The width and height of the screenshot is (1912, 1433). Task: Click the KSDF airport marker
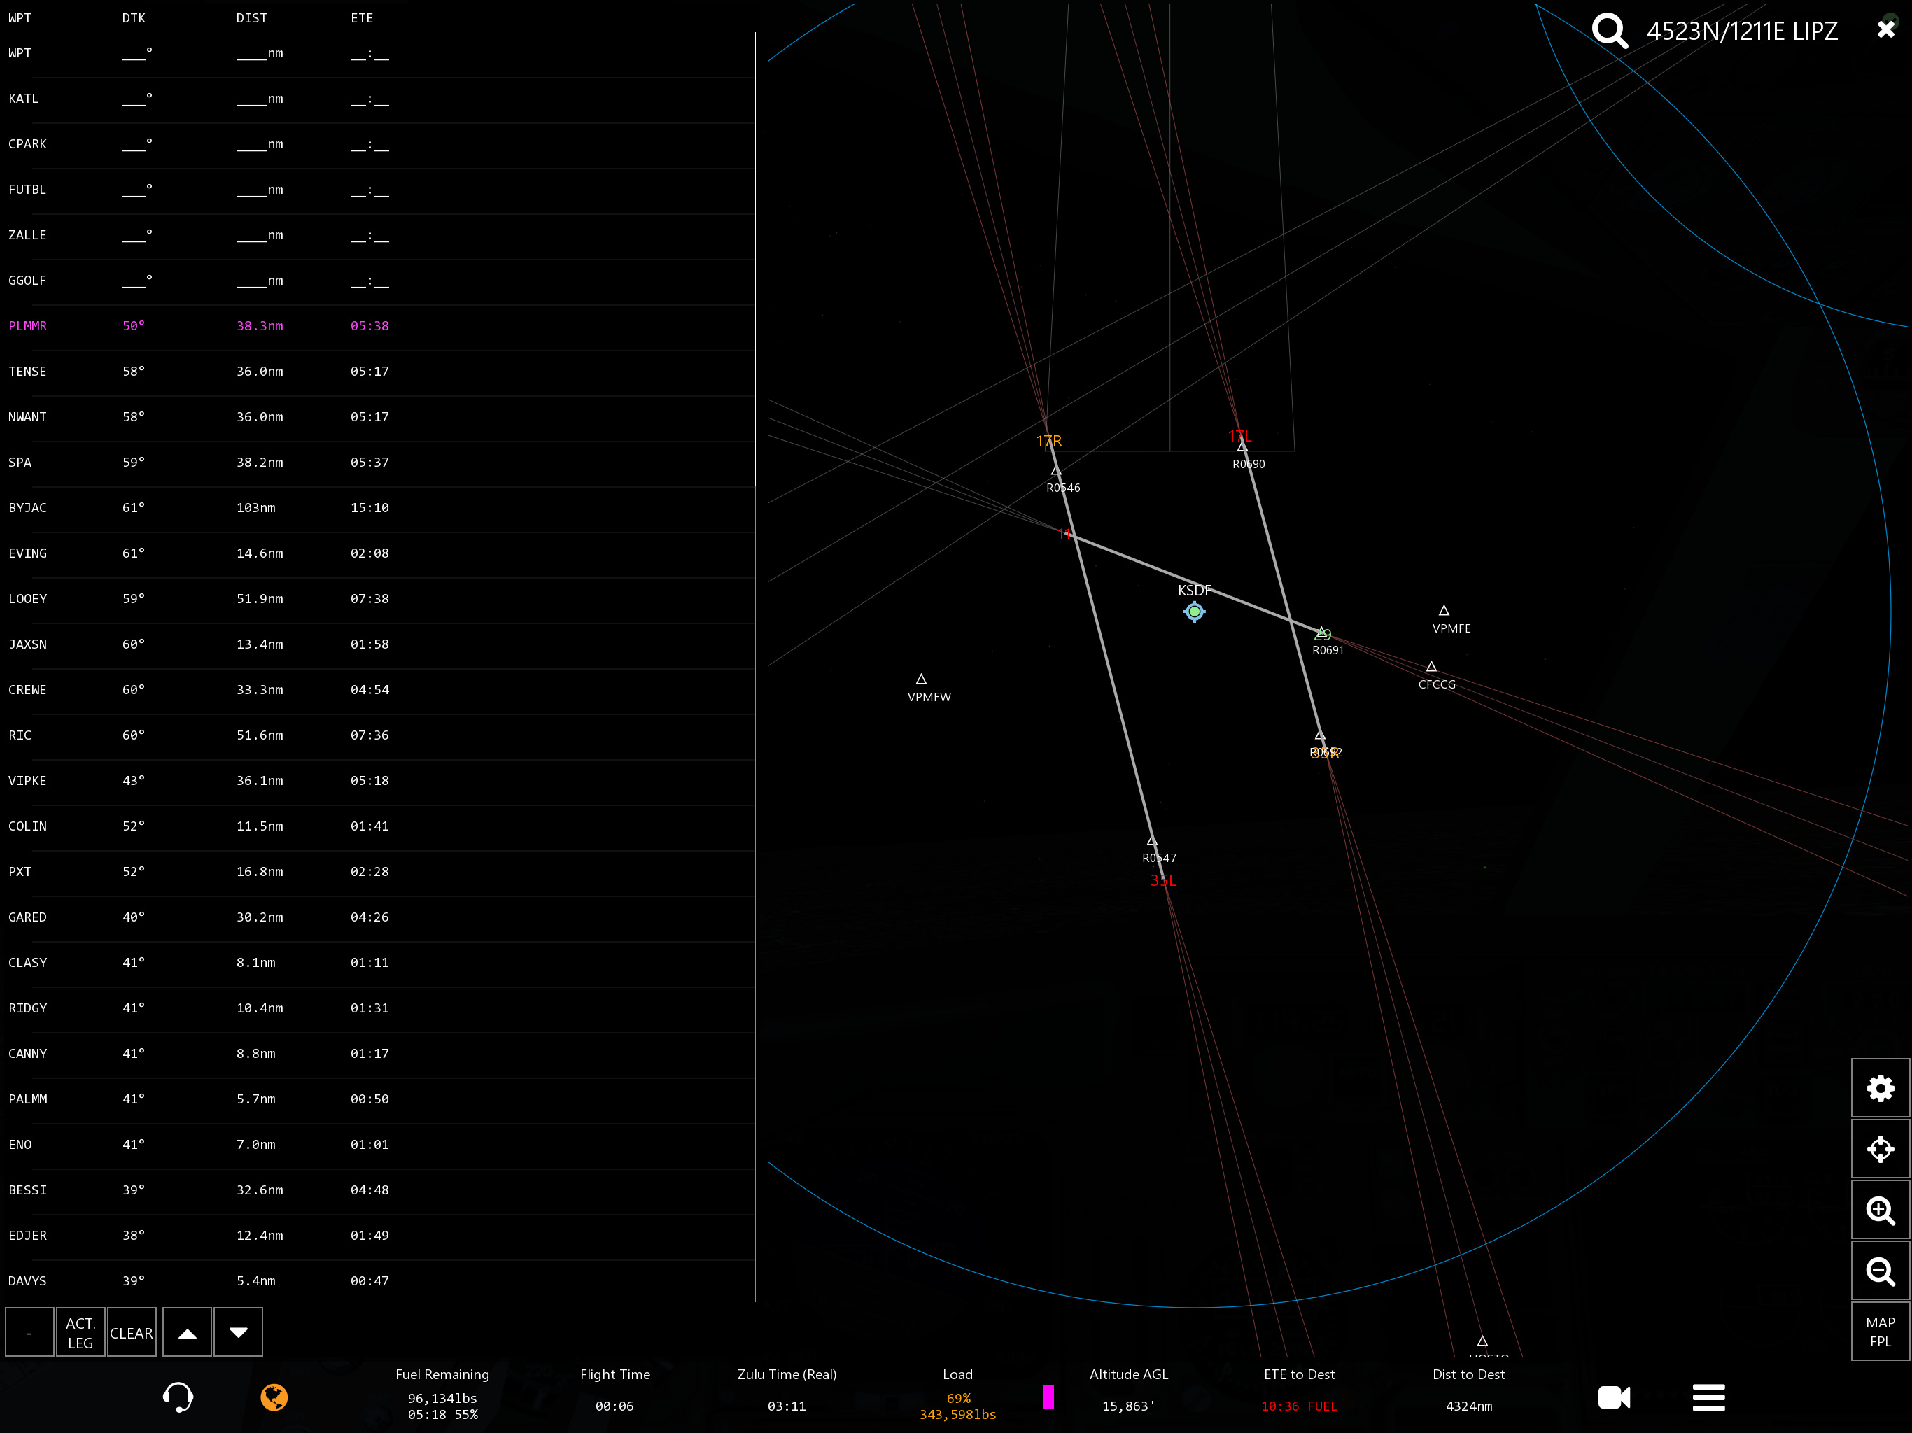[x=1194, y=612]
